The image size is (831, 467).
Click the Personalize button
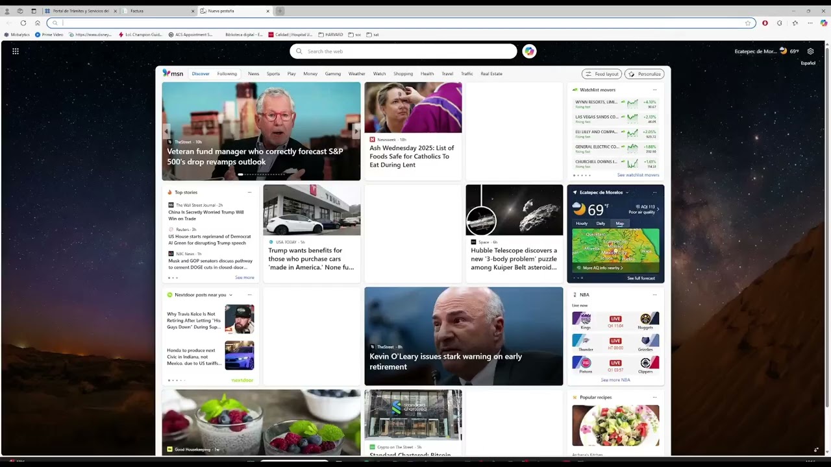pos(644,74)
